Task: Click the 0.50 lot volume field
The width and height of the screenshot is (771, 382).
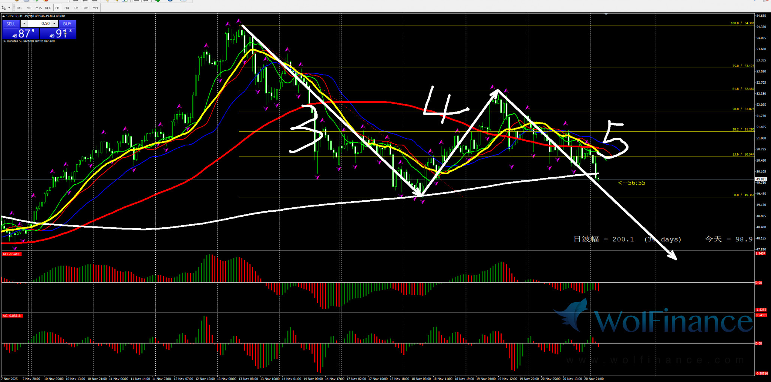Action: pyautogui.click(x=39, y=24)
